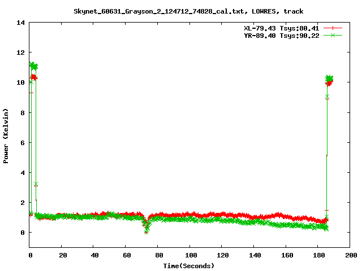Click the Time(Seconds) x-axis label
362x271 pixels.
point(188,266)
